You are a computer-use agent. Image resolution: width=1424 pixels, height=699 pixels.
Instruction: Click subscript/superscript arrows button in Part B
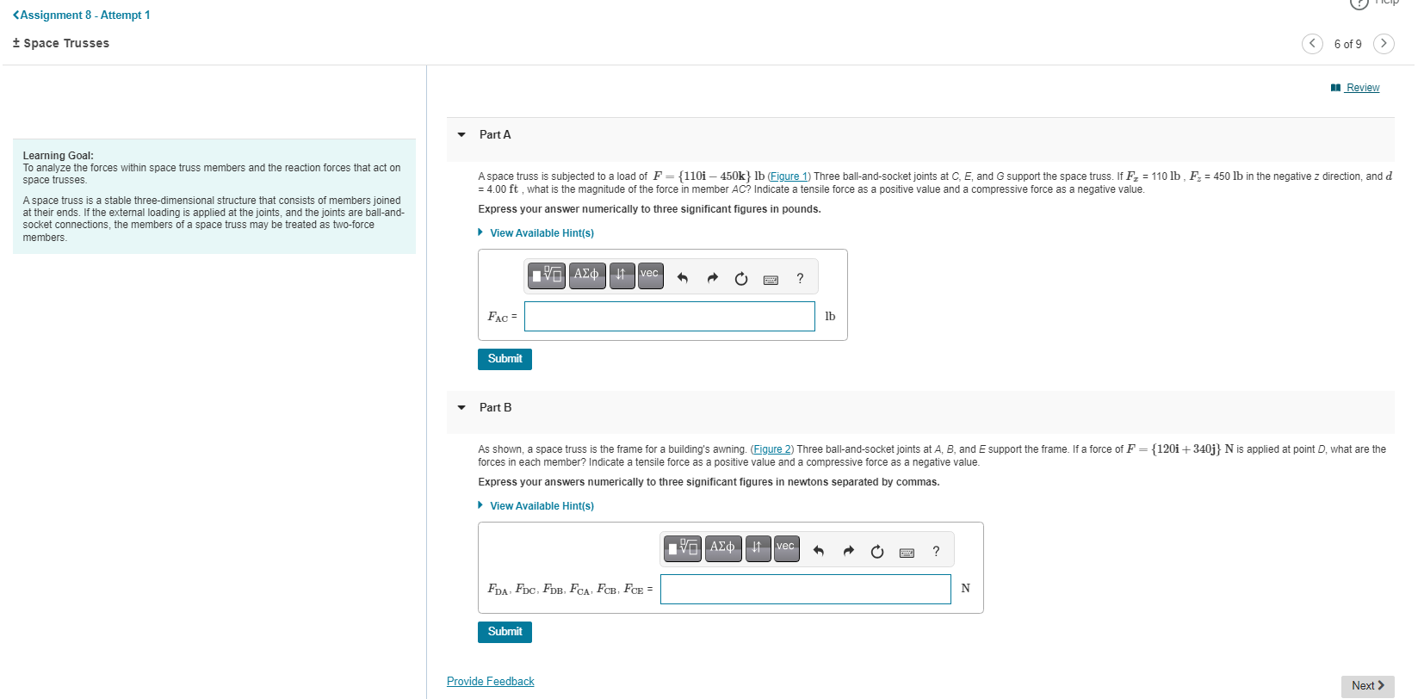[758, 548]
